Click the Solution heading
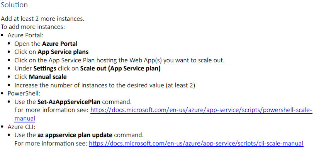314x149 pixels. pos(14,5)
